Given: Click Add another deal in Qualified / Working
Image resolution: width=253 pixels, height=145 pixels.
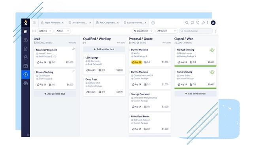Looking at the screenshot, I should (x=104, y=49).
